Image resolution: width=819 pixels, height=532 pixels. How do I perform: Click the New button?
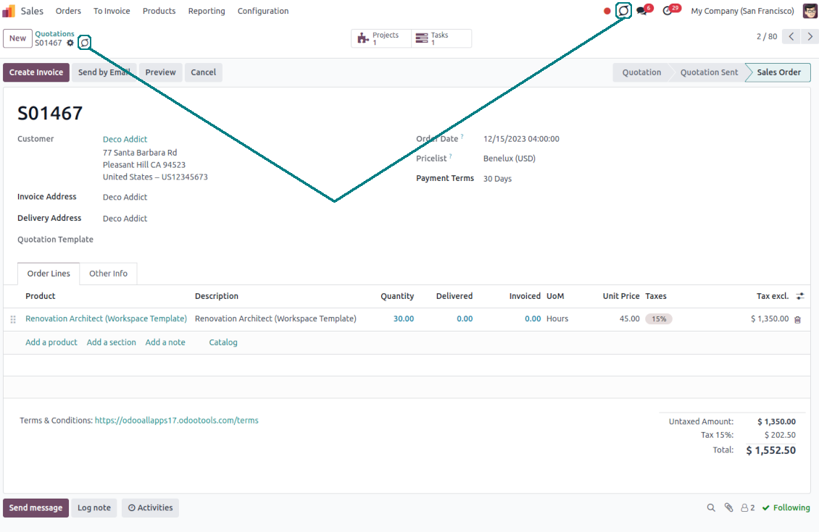point(18,38)
